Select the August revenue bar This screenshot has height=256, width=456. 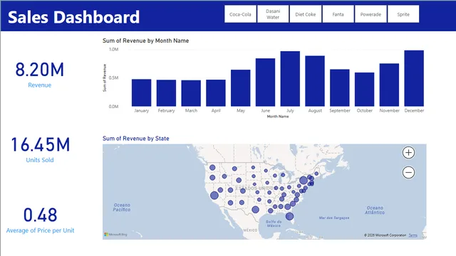[315, 81]
